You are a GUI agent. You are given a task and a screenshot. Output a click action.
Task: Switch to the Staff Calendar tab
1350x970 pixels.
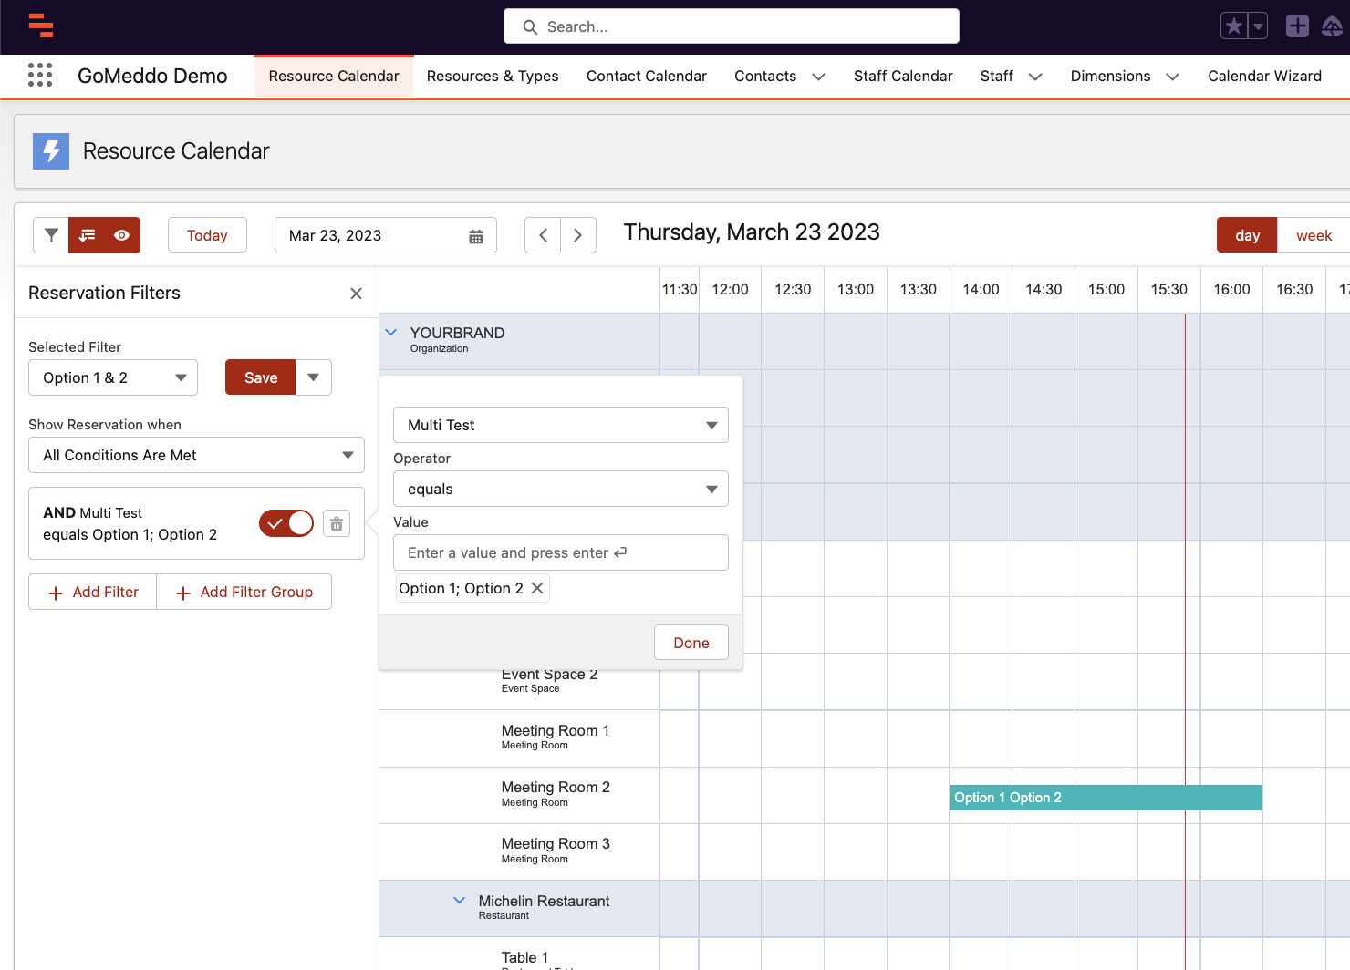pyautogui.click(x=903, y=76)
